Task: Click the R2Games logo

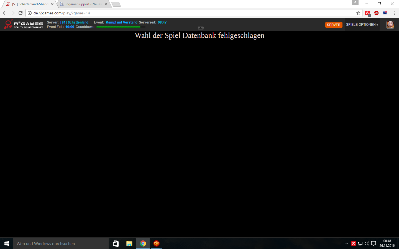Action: pyautogui.click(x=24, y=25)
